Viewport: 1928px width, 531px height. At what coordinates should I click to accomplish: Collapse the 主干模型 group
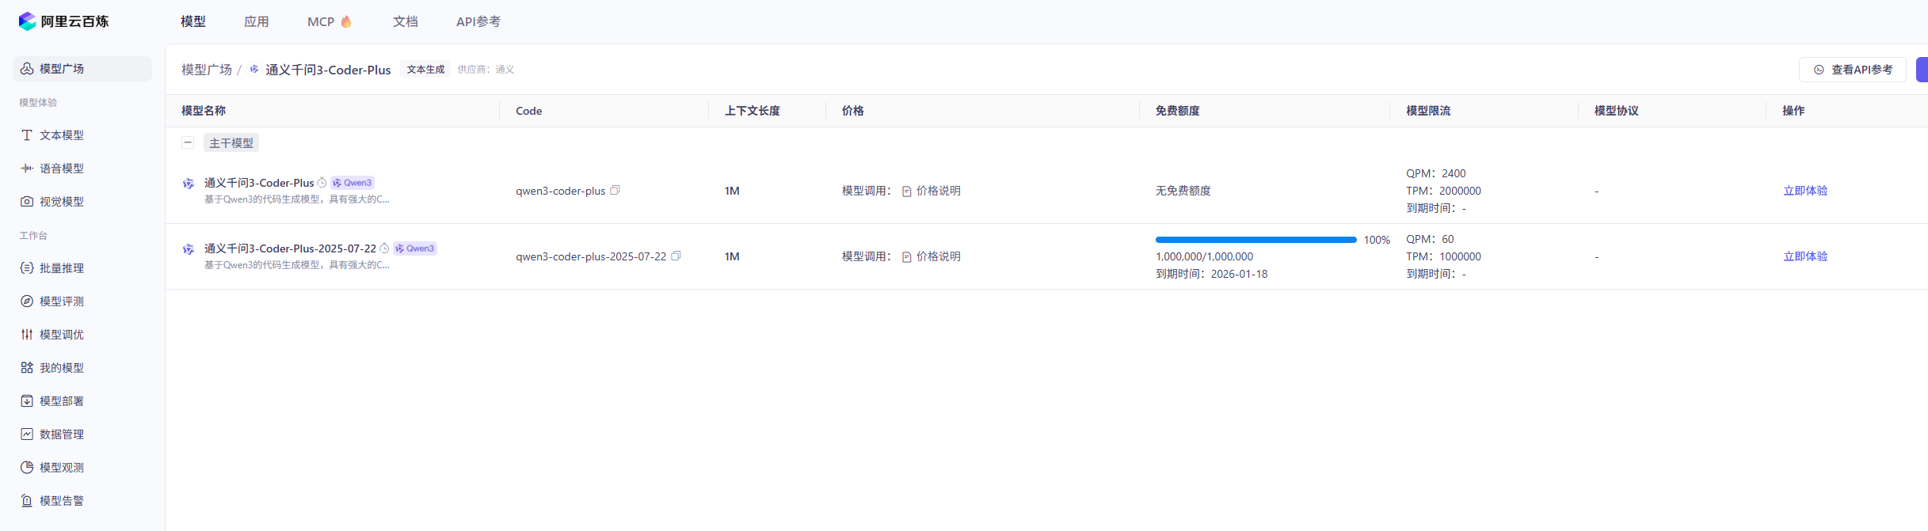click(x=188, y=143)
